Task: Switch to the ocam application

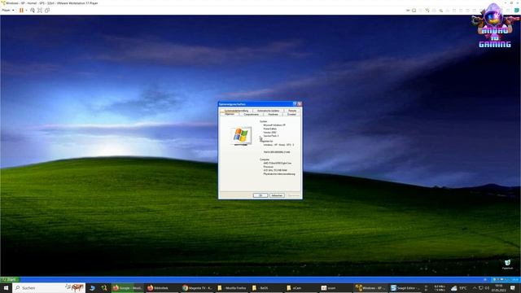Action: (x=335, y=287)
